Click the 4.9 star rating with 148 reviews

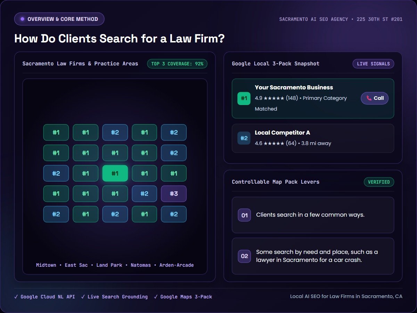pyautogui.click(x=276, y=98)
